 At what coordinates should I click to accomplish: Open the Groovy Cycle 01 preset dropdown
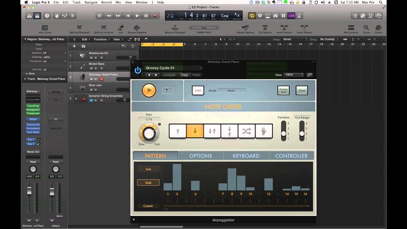174,68
